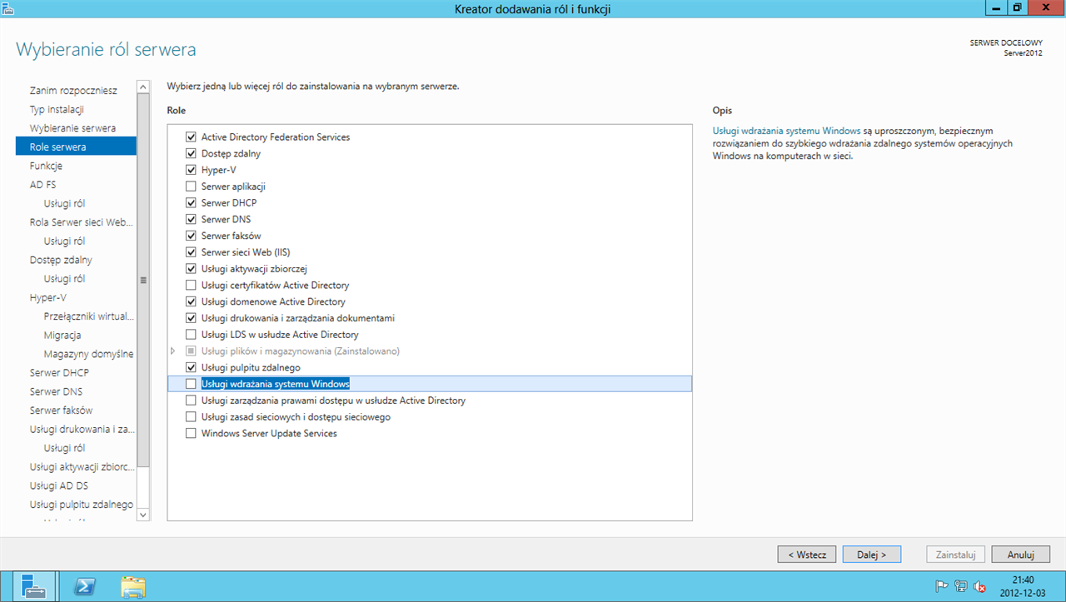Go to Zanim rozpoczniesz step
Screen dimensions: 1066x602
(x=73, y=90)
